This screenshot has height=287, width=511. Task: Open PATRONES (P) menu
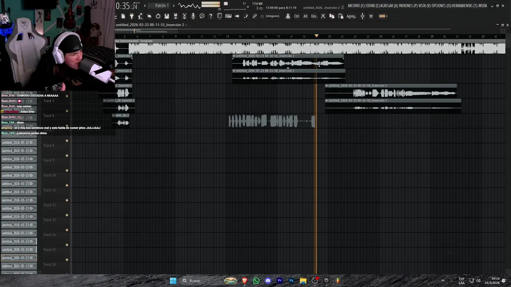click(408, 6)
